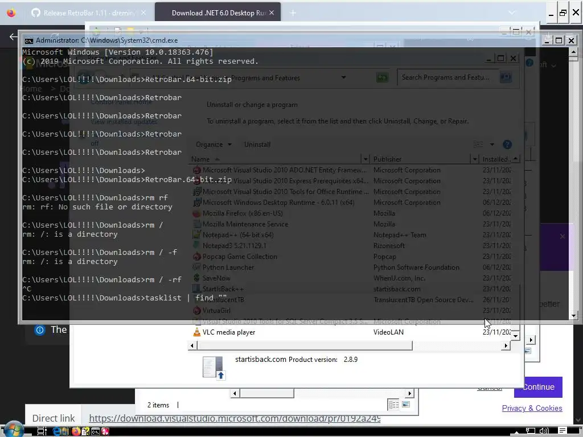
Task: Open the Name column filter dropdown
Action: point(366,159)
